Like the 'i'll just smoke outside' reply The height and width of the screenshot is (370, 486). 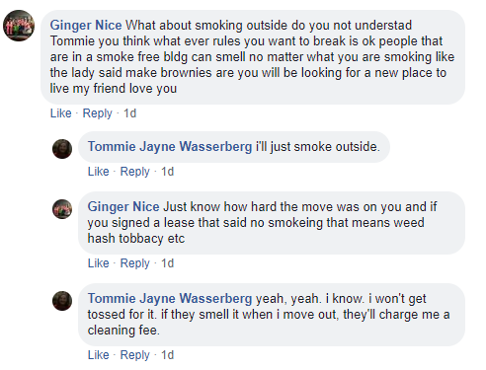(98, 172)
